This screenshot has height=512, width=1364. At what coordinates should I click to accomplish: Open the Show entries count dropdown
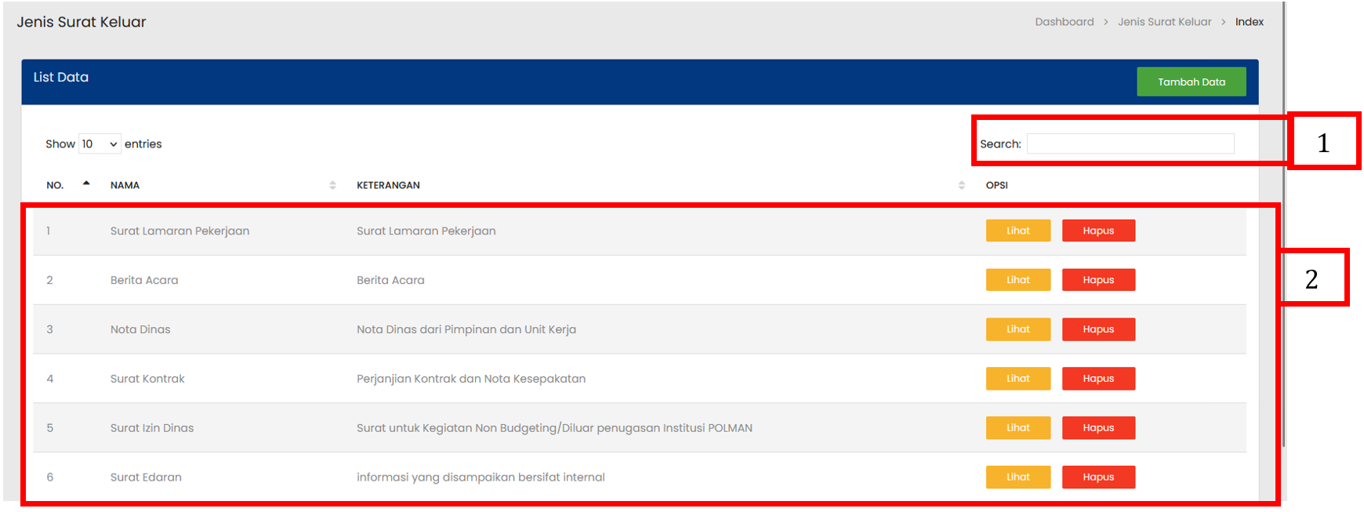[100, 144]
